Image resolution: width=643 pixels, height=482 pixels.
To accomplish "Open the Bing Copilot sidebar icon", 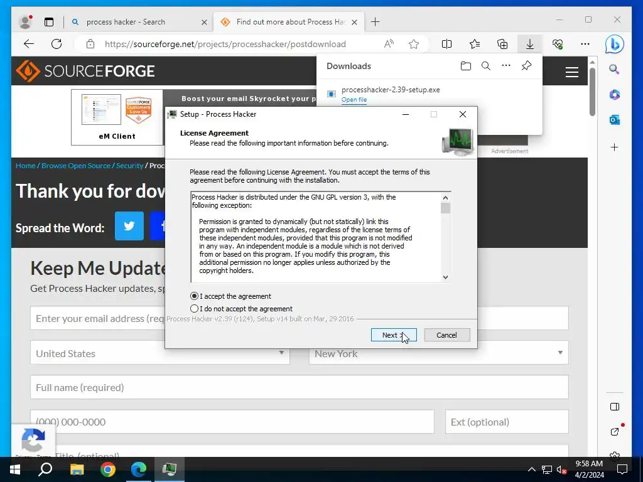I will point(614,45).
